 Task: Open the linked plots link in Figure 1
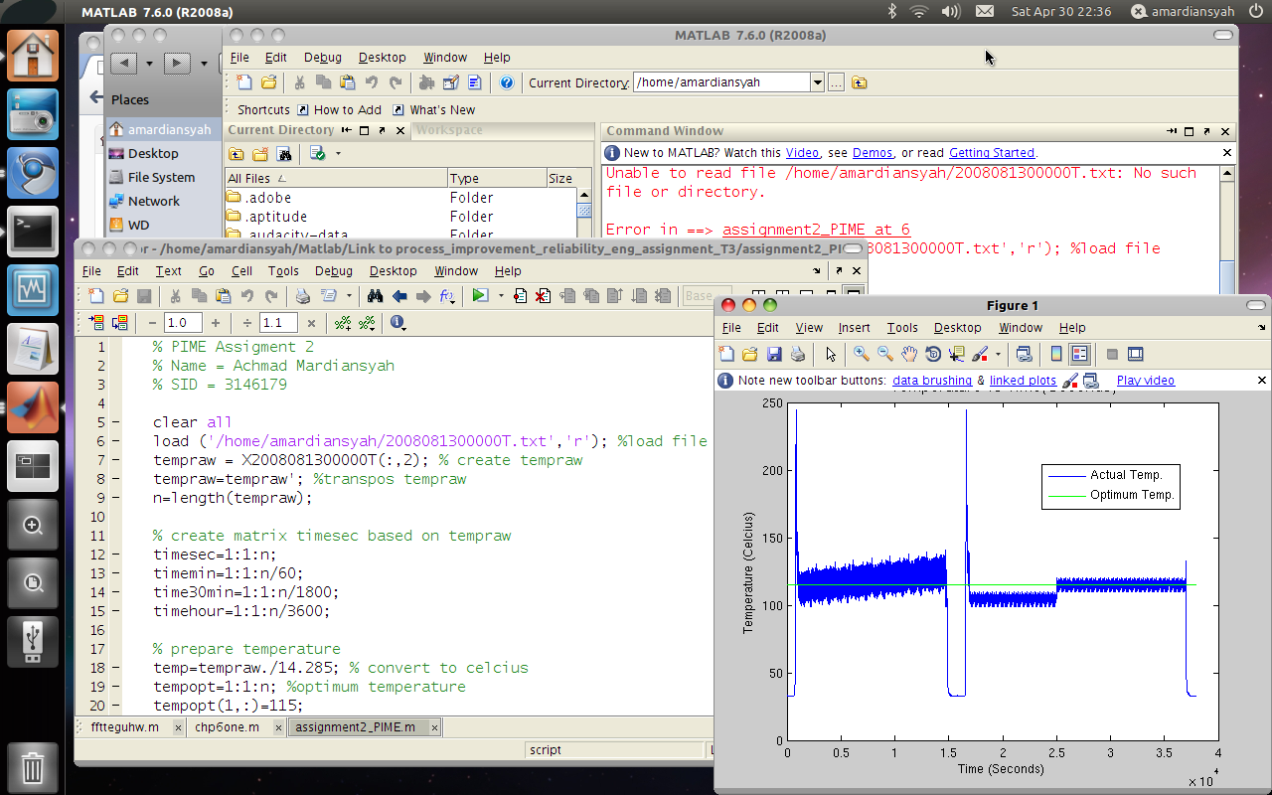point(1023,381)
